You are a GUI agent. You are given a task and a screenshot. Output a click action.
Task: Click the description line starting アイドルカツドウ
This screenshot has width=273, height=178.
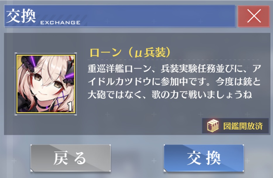click(x=174, y=82)
